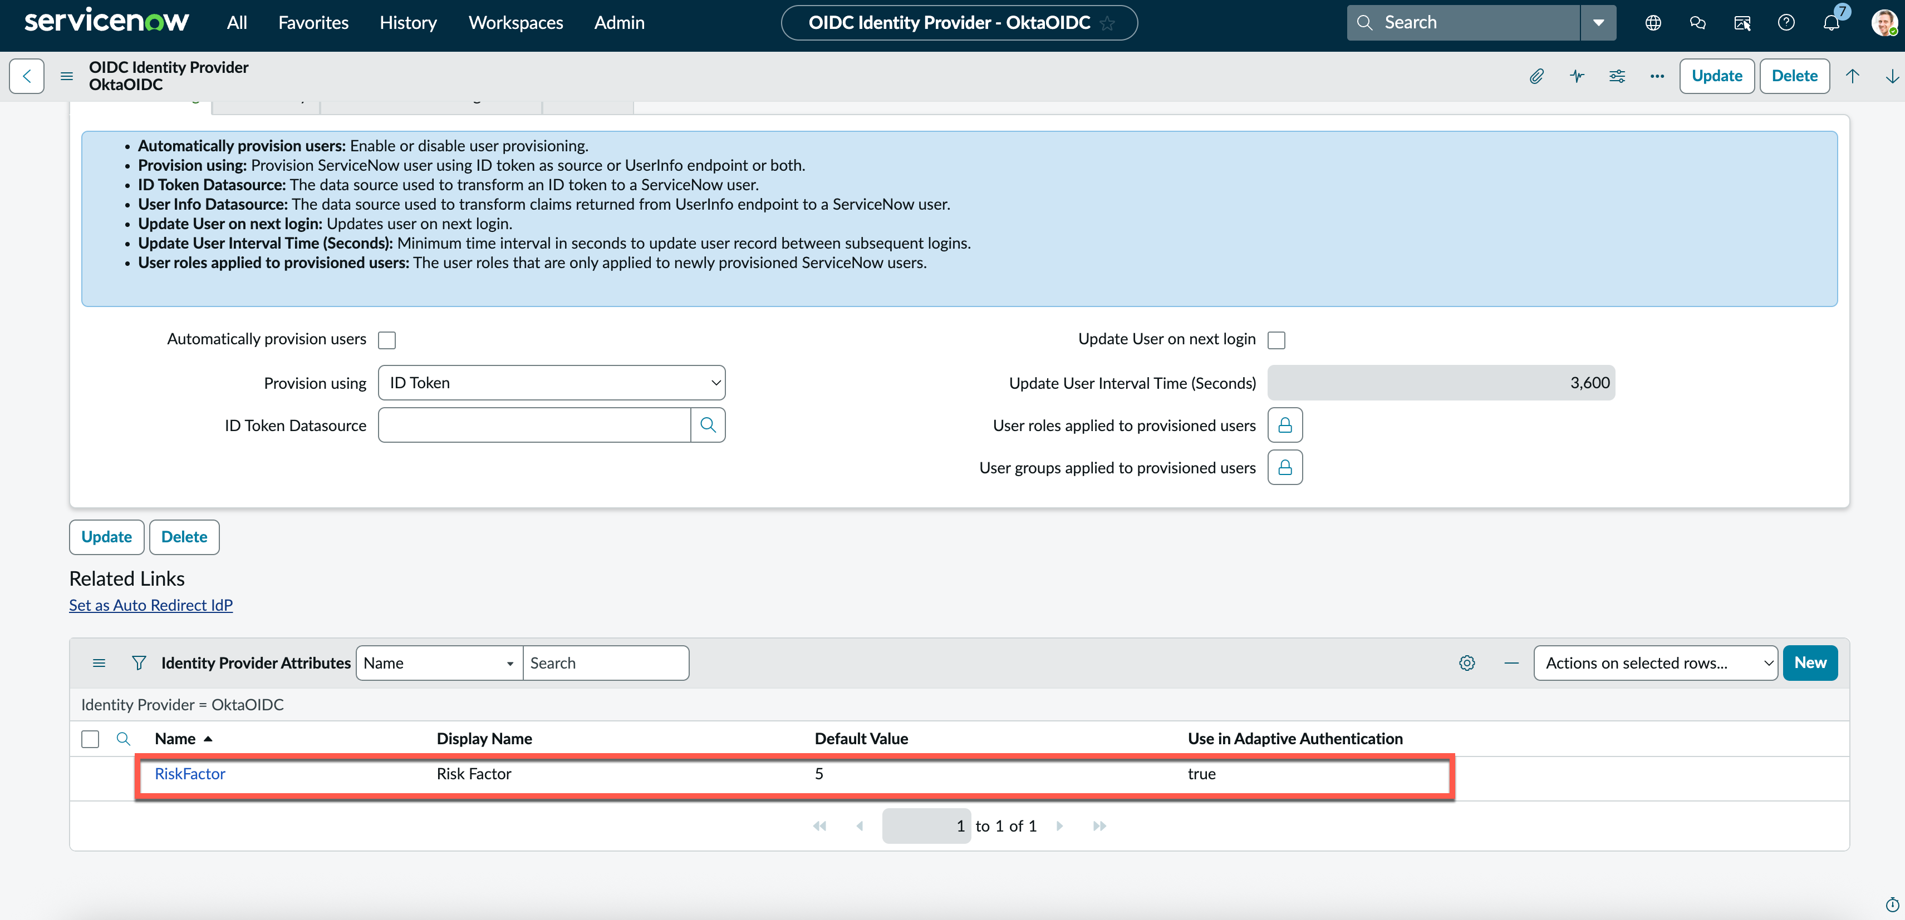This screenshot has width=1905, height=920.
Task: Open the History menu
Action: (408, 23)
